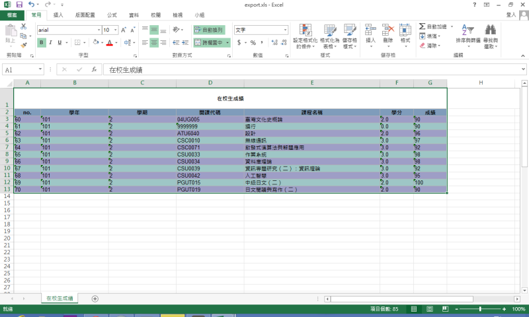Image resolution: width=529 pixels, height=317 pixels.
Task: Click the AutoSum button
Action: 433,26
